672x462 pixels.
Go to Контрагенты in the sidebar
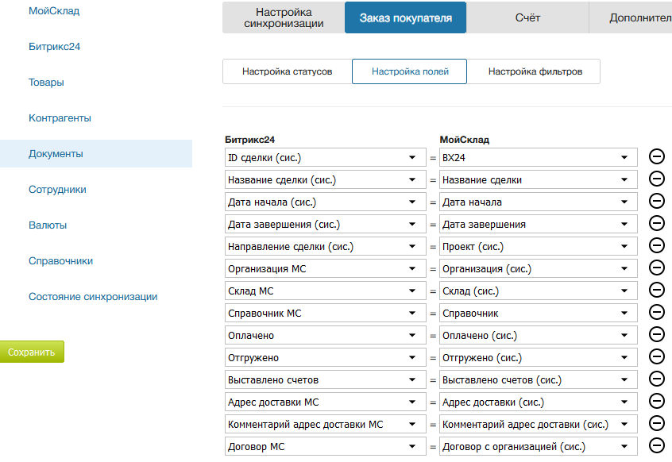[x=60, y=118]
